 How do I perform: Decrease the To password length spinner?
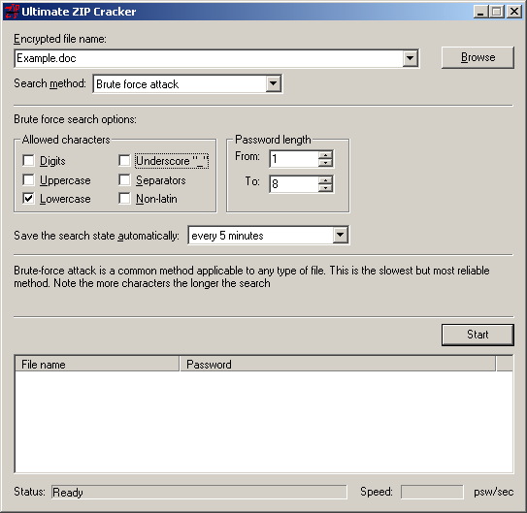click(325, 188)
